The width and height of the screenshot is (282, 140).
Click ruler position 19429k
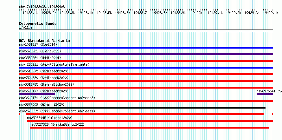(x=196, y=13)
